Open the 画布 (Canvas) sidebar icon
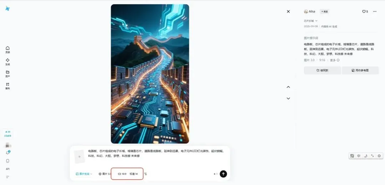This screenshot has width=385, height=185. [x=7, y=86]
